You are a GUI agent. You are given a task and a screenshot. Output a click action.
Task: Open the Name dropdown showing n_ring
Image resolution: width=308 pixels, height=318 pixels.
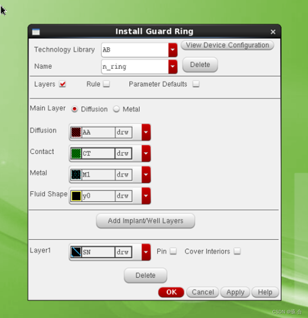click(x=173, y=66)
